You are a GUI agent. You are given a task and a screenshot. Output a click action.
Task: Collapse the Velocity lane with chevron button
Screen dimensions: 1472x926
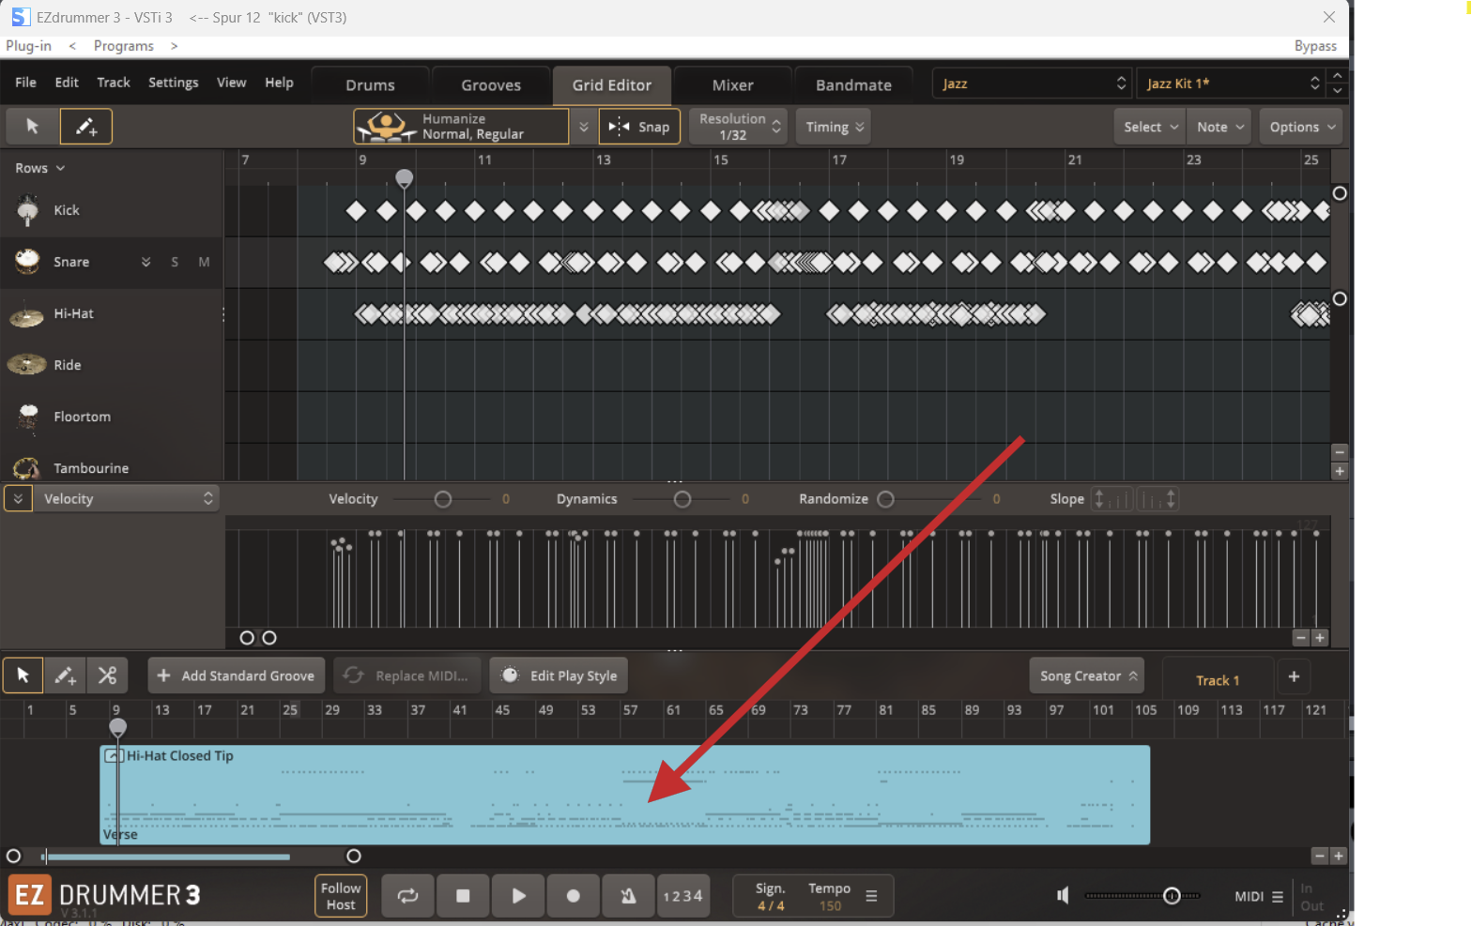(x=18, y=498)
